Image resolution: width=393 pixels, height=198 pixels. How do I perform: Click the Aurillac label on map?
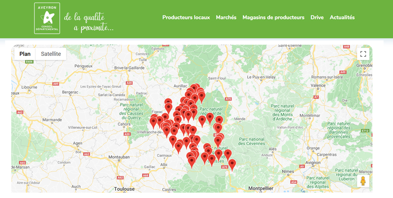pos(180,86)
